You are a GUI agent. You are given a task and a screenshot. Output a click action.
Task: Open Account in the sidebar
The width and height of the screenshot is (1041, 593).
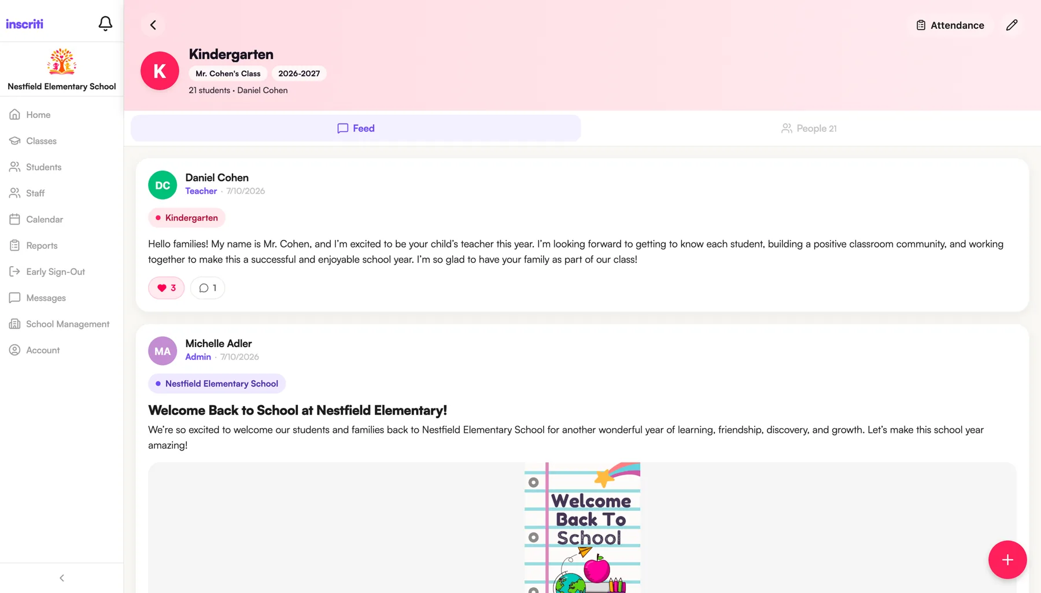click(x=62, y=350)
